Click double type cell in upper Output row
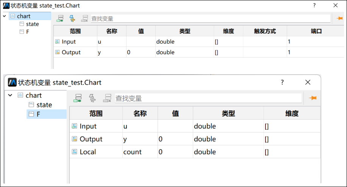 (x=185, y=52)
